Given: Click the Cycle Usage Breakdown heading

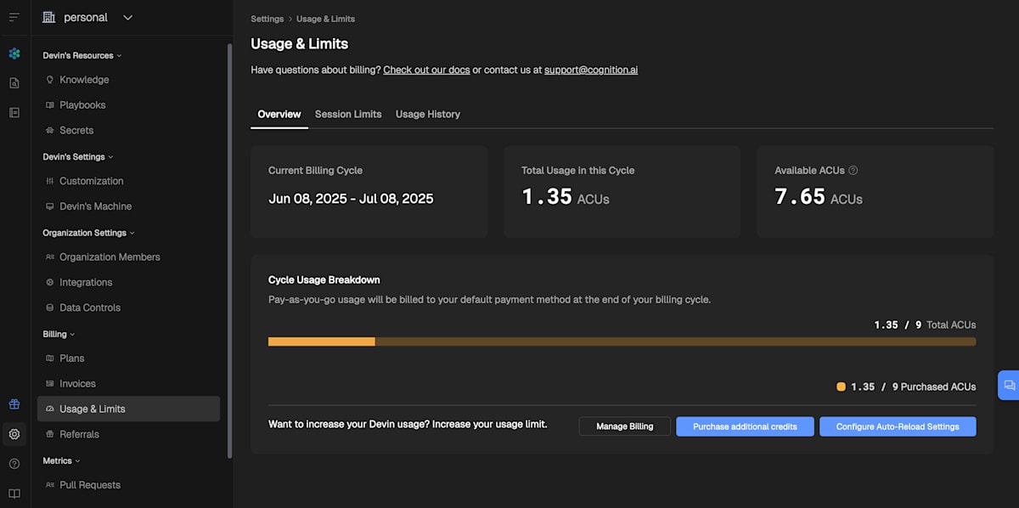Looking at the screenshot, I should pyautogui.click(x=324, y=279).
